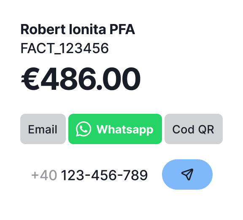Click the WhatsApp logo icon
This screenshot has height=220, width=243.
click(x=84, y=129)
